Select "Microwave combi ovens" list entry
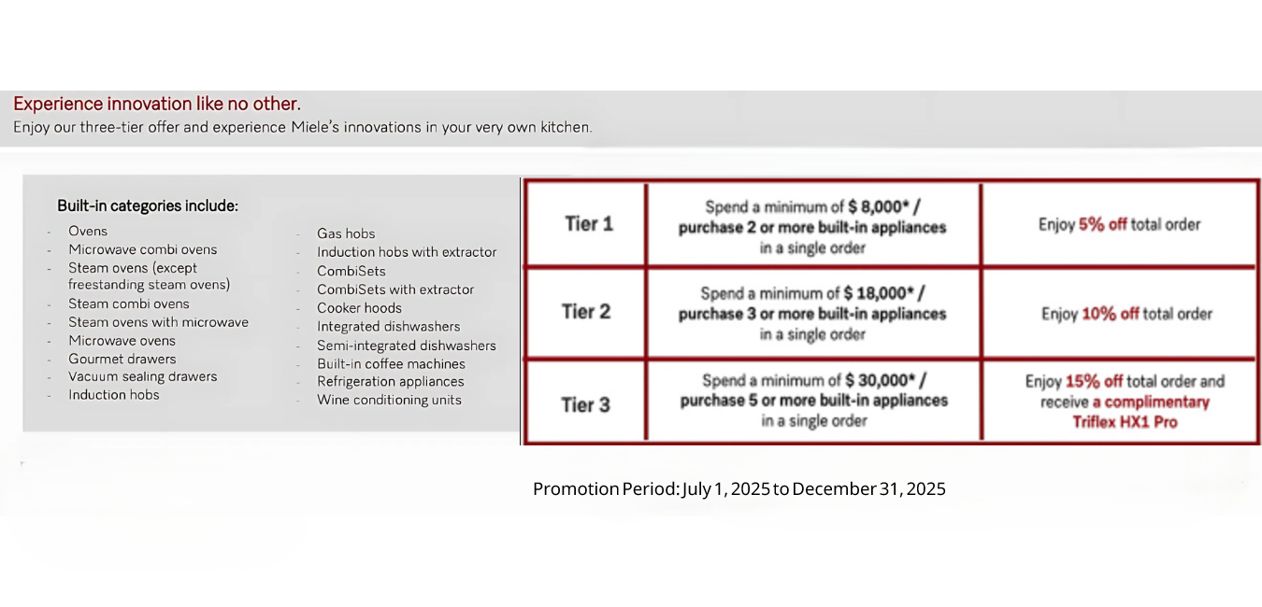The width and height of the screenshot is (1262, 607). coord(142,249)
